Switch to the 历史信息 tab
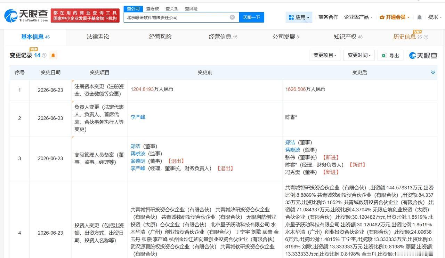The image size is (445, 258). pos(407,37)
